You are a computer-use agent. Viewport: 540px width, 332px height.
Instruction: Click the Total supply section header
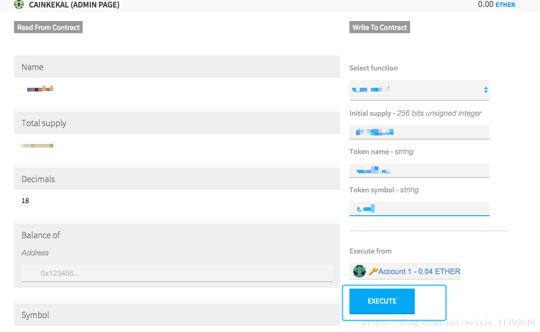tap(177, 123)
